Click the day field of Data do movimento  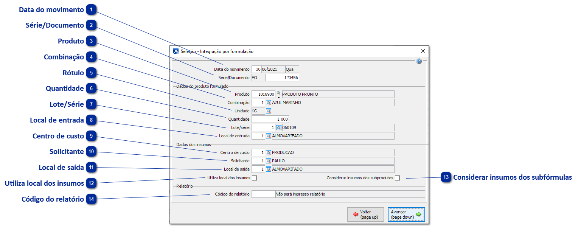[256, 69]
